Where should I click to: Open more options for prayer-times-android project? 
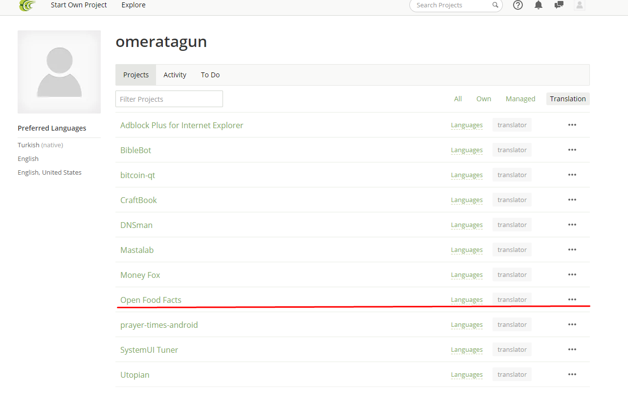[x=572, y=324]
